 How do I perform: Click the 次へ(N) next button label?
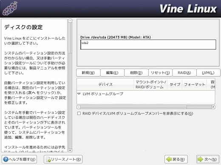pyautogui.click(x=210, y=159)
